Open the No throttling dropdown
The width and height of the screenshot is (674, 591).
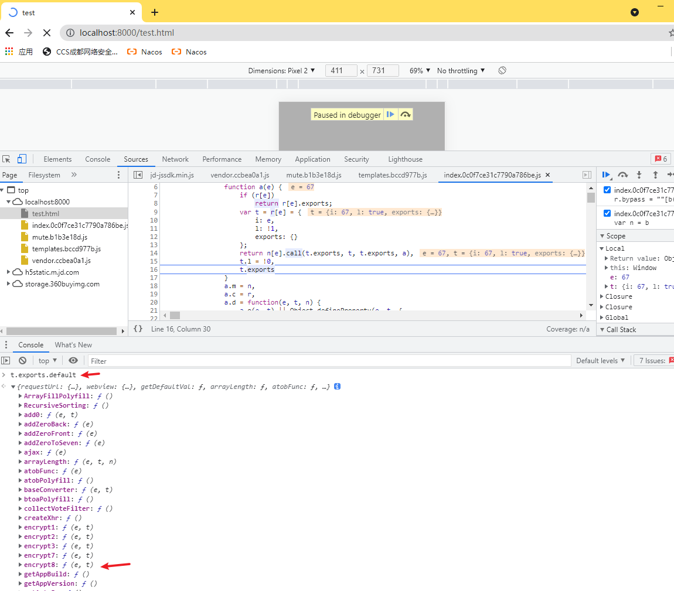(461, 70)
